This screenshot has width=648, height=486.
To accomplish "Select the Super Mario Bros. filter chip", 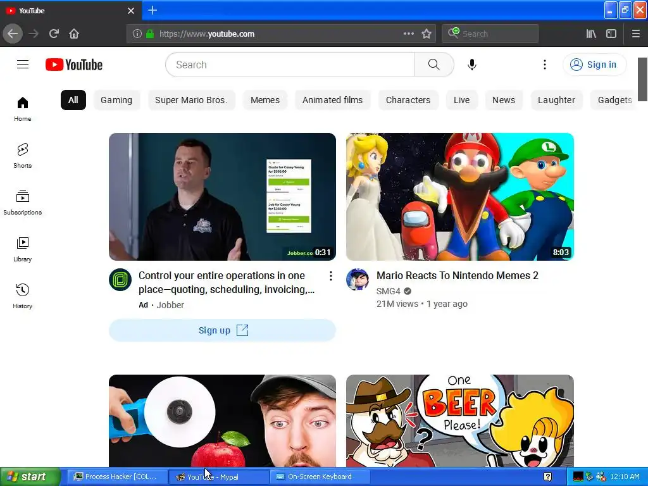I will (x=191, y=100).
